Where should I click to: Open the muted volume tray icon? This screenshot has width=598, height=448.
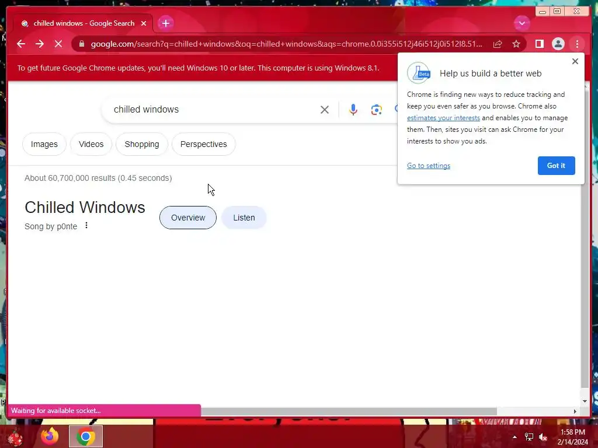point(543,437)
